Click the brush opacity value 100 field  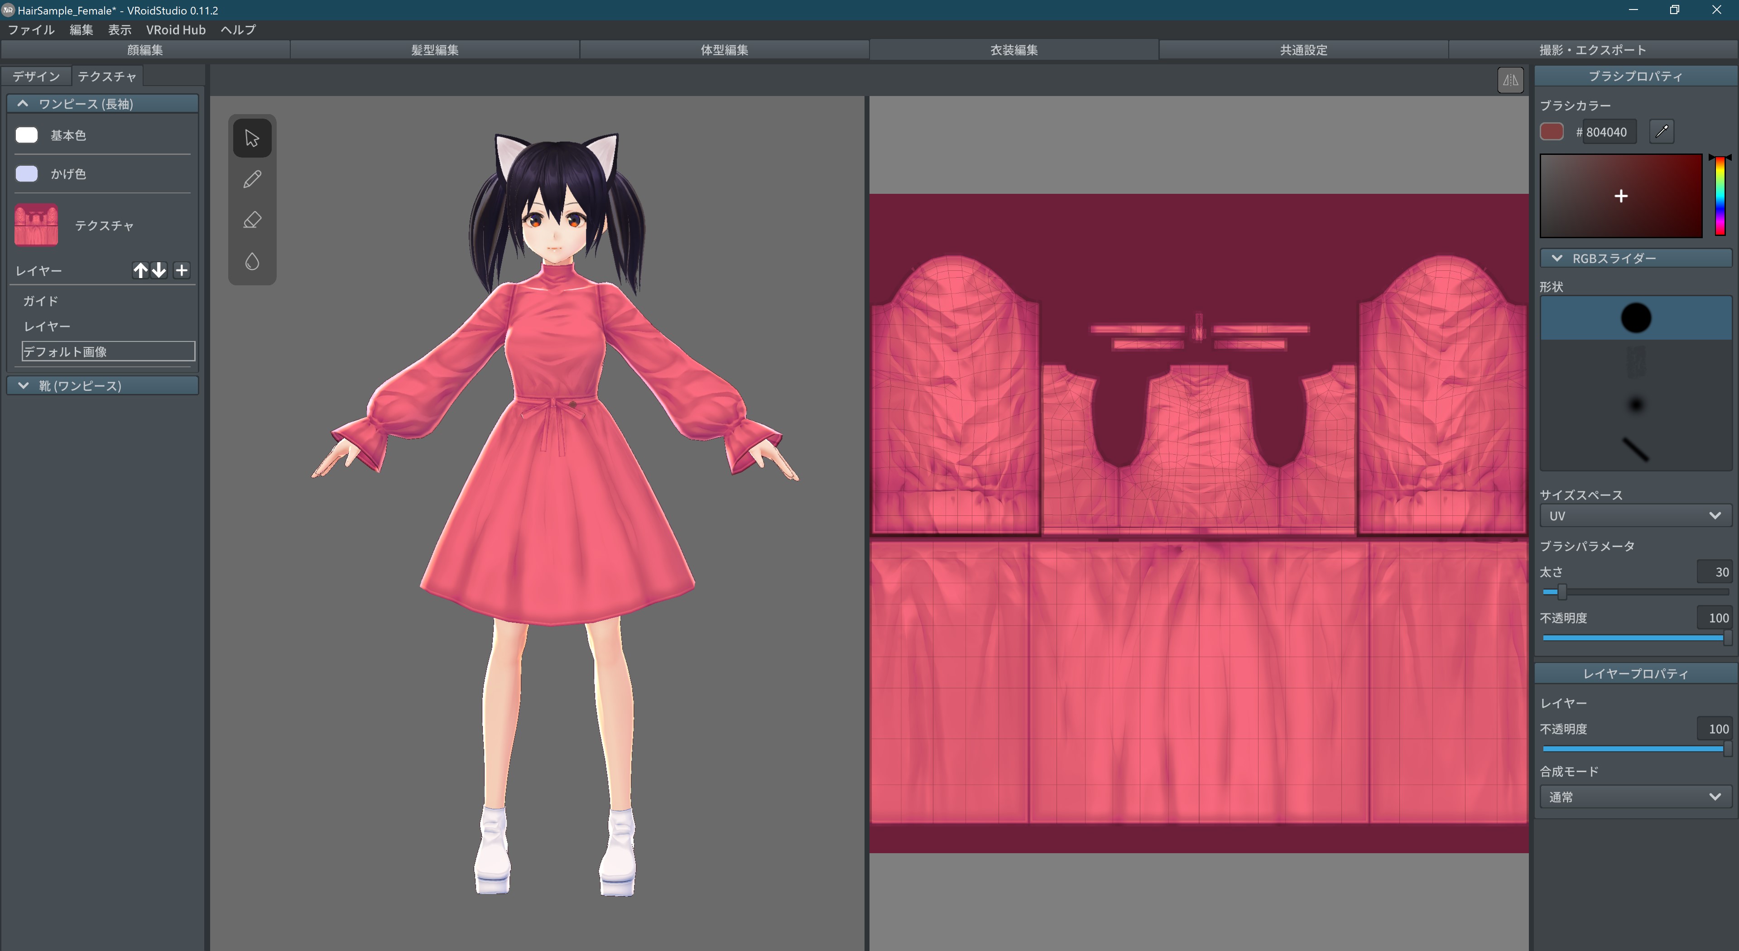coord(1714,618)
